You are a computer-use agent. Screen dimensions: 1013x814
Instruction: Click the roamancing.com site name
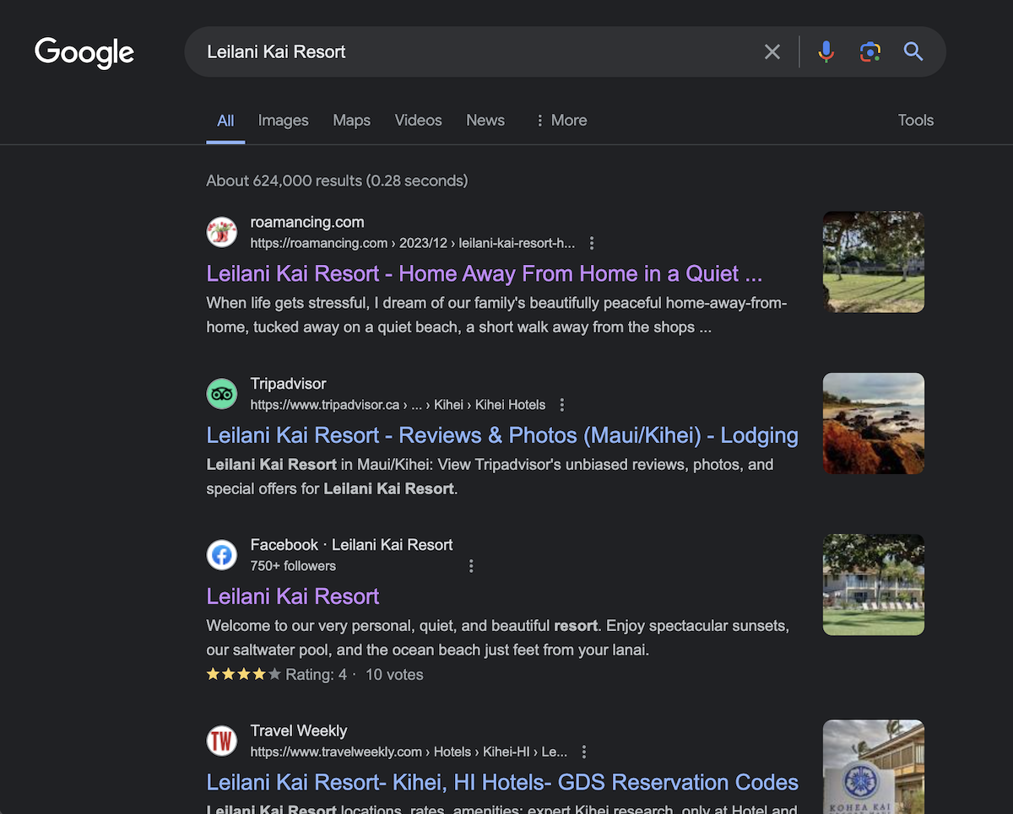(307, 223)
